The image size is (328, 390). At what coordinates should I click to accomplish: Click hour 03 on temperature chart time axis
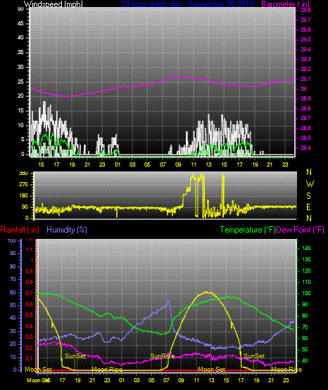point(137,380)
